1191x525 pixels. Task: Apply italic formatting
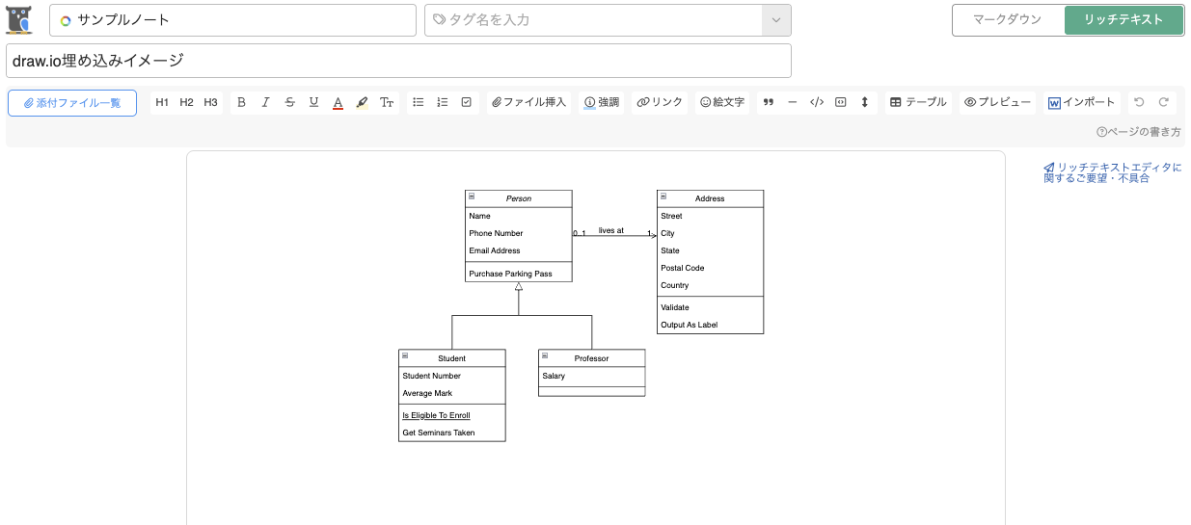tap(265, 103)
